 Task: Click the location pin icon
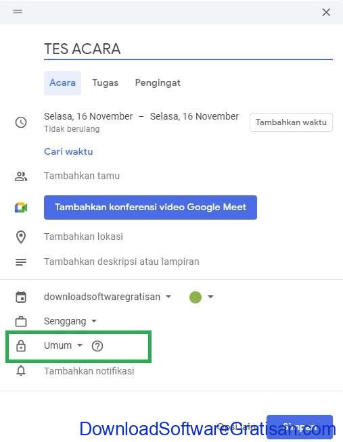click(x=21, y=237)
